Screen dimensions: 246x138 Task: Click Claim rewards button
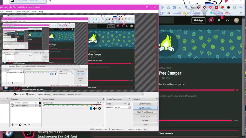click(166, 133)
